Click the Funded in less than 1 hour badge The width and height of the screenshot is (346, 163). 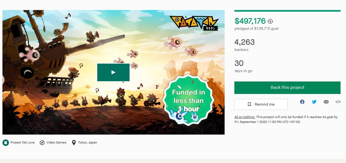(x=188, y=101)
